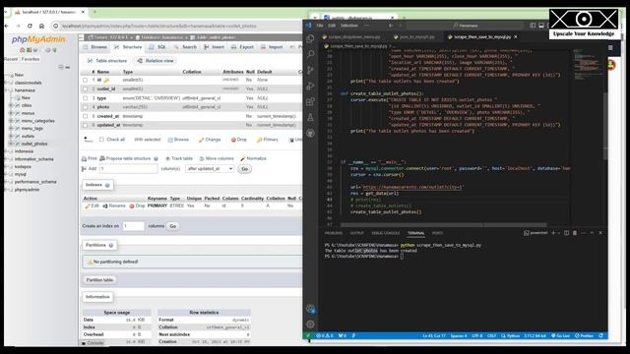The height and width of the screenshot is (354, 630).
Task: Split the terminal using the split icon
Action: coord(566,233)
